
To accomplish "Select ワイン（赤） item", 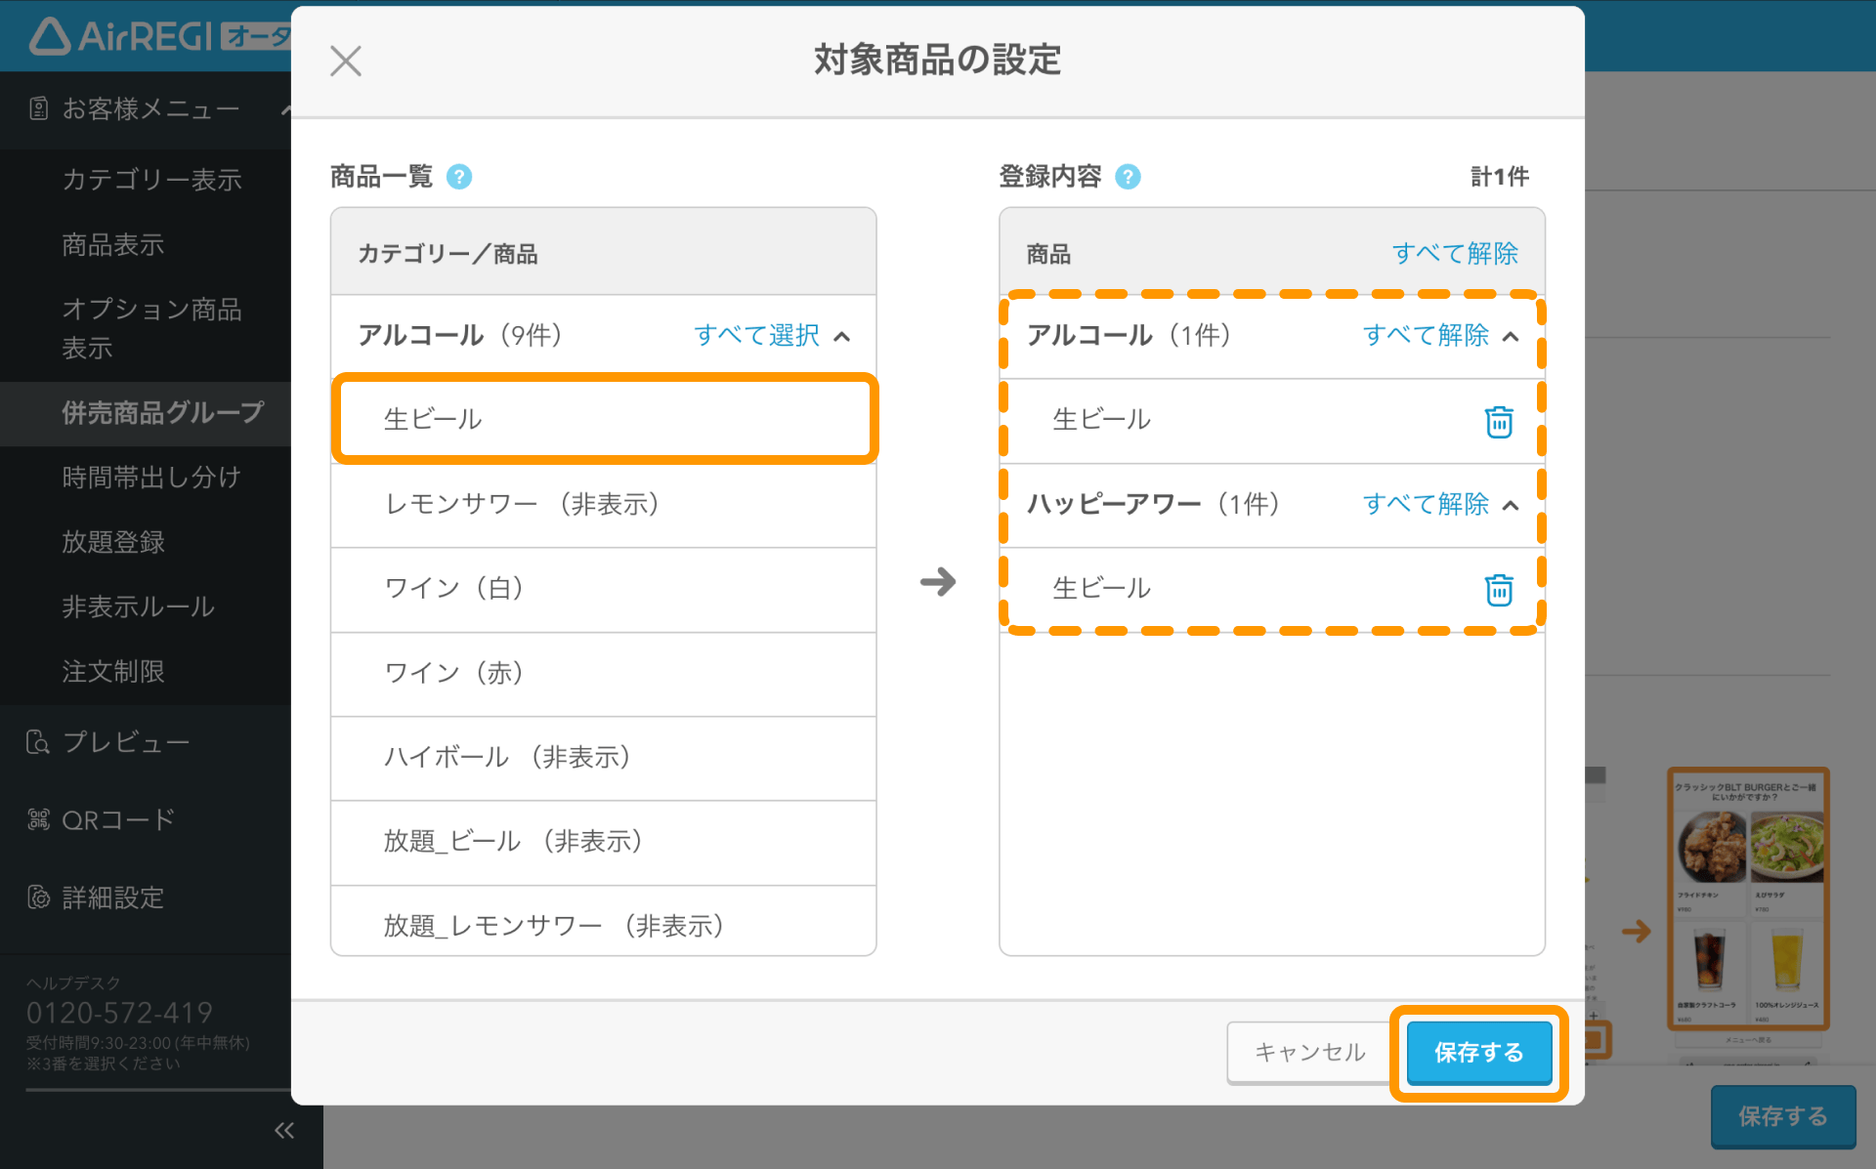I will (x=604, y=673).
